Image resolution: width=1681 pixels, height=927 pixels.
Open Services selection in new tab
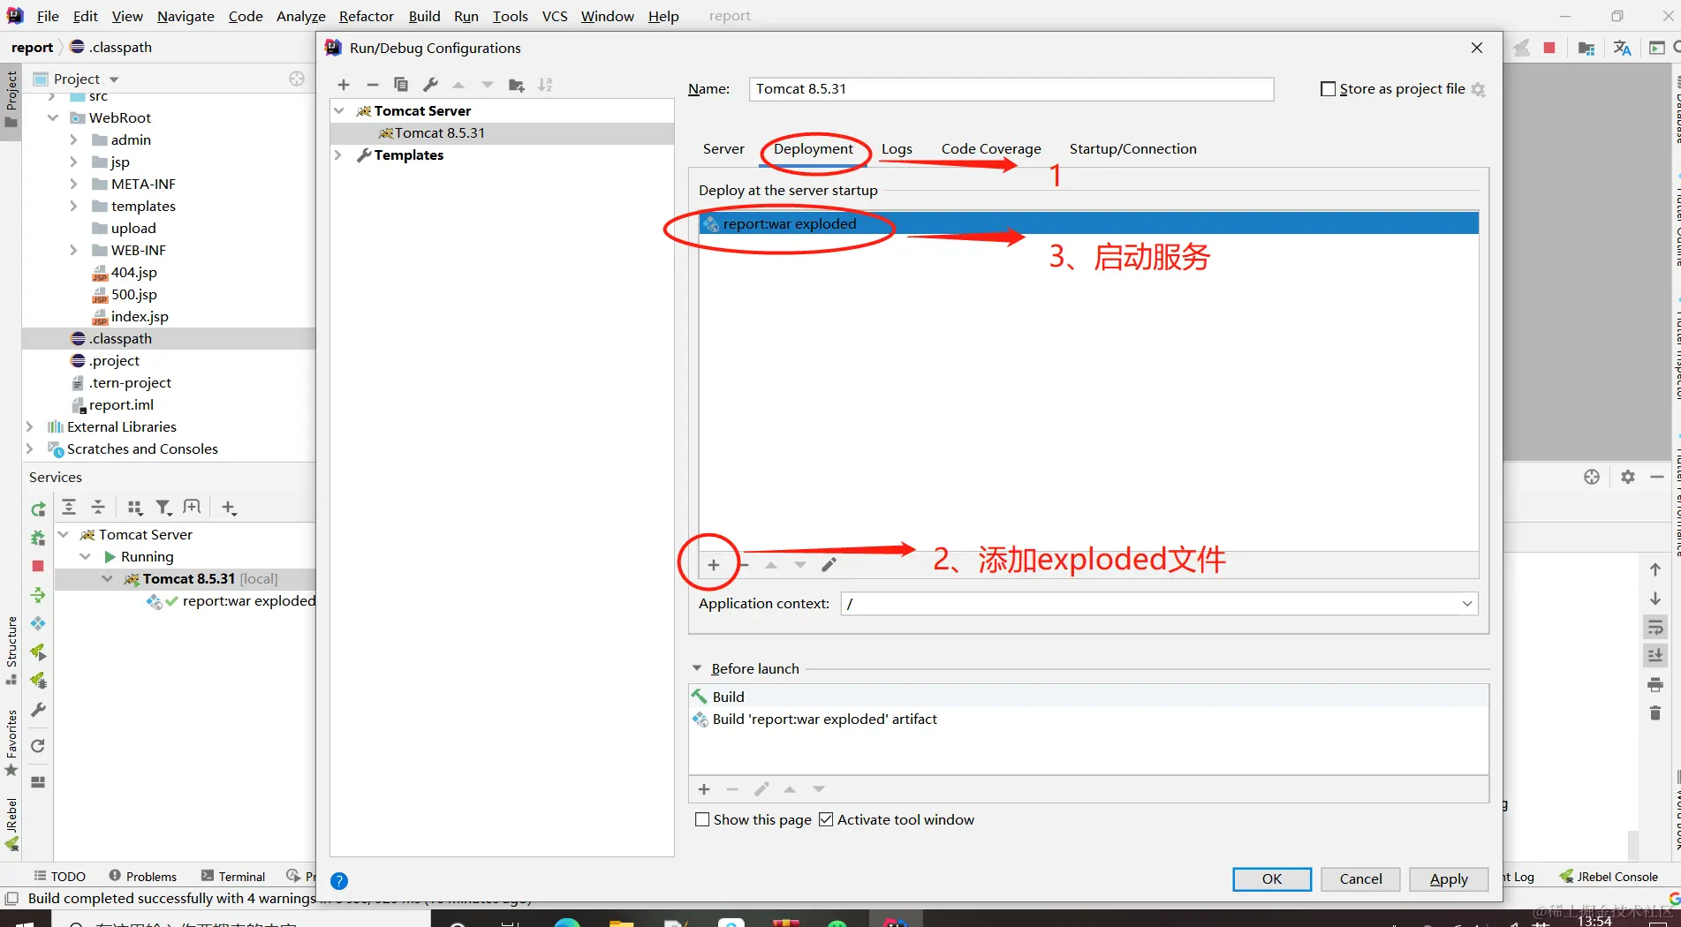coord(192,507)
